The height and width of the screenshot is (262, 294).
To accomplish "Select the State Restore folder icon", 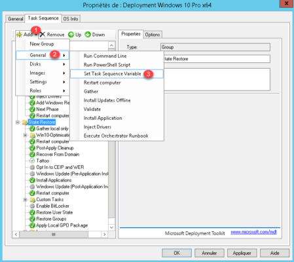I will (25, 122).
